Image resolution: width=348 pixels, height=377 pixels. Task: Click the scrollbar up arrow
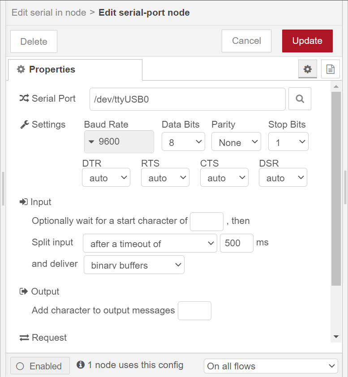(x=336, y=86)
